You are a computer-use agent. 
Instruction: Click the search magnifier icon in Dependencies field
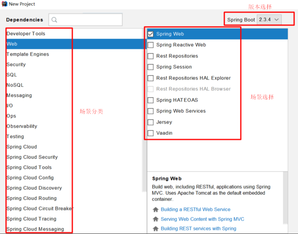(x=54, y=20)
